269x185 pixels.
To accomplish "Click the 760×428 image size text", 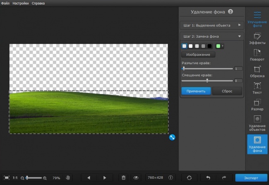I will click(155, 178).
